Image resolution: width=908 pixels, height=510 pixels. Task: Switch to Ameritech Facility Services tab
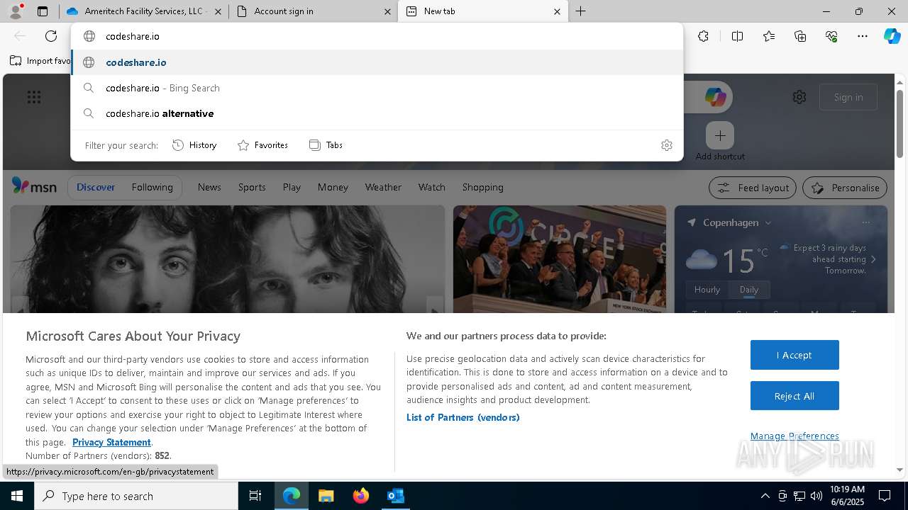coord(144,11)
